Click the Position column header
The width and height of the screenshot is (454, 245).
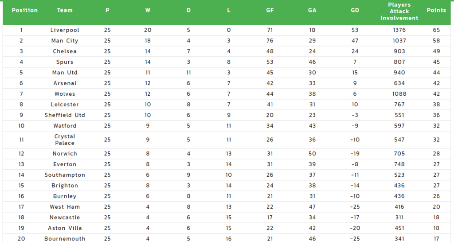point(25,11)
